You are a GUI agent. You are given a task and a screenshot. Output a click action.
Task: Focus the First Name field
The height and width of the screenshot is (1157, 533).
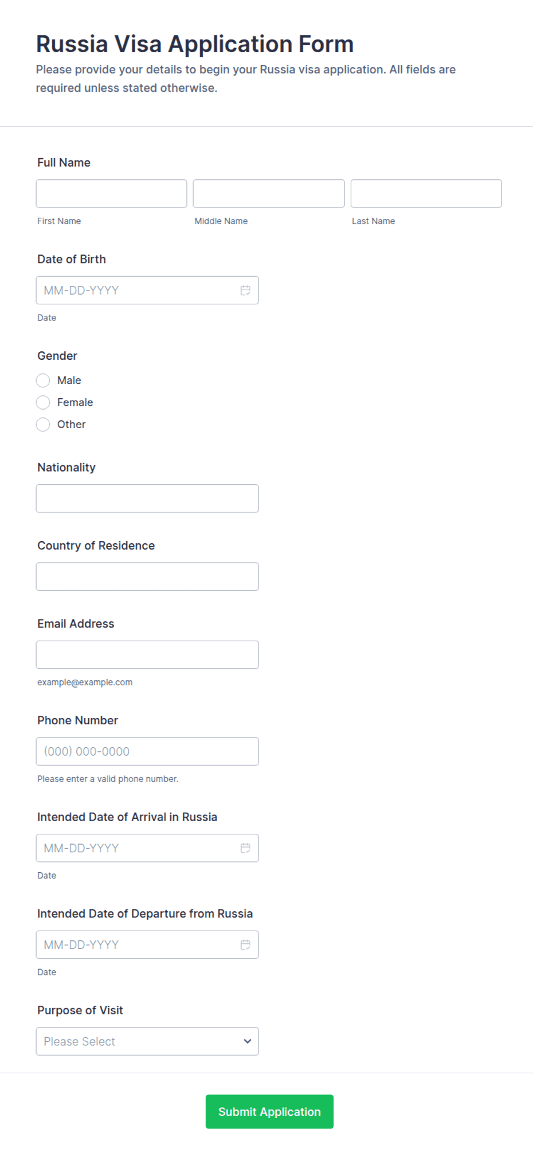(x=111, y=194)
